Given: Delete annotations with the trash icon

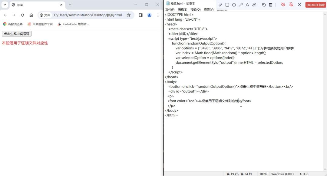Looking at the screenshot, I should [271, 5].
